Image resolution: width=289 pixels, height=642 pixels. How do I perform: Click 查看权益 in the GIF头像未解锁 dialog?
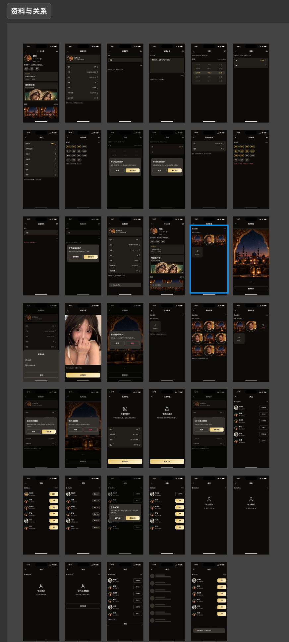[x=216, y=429]
